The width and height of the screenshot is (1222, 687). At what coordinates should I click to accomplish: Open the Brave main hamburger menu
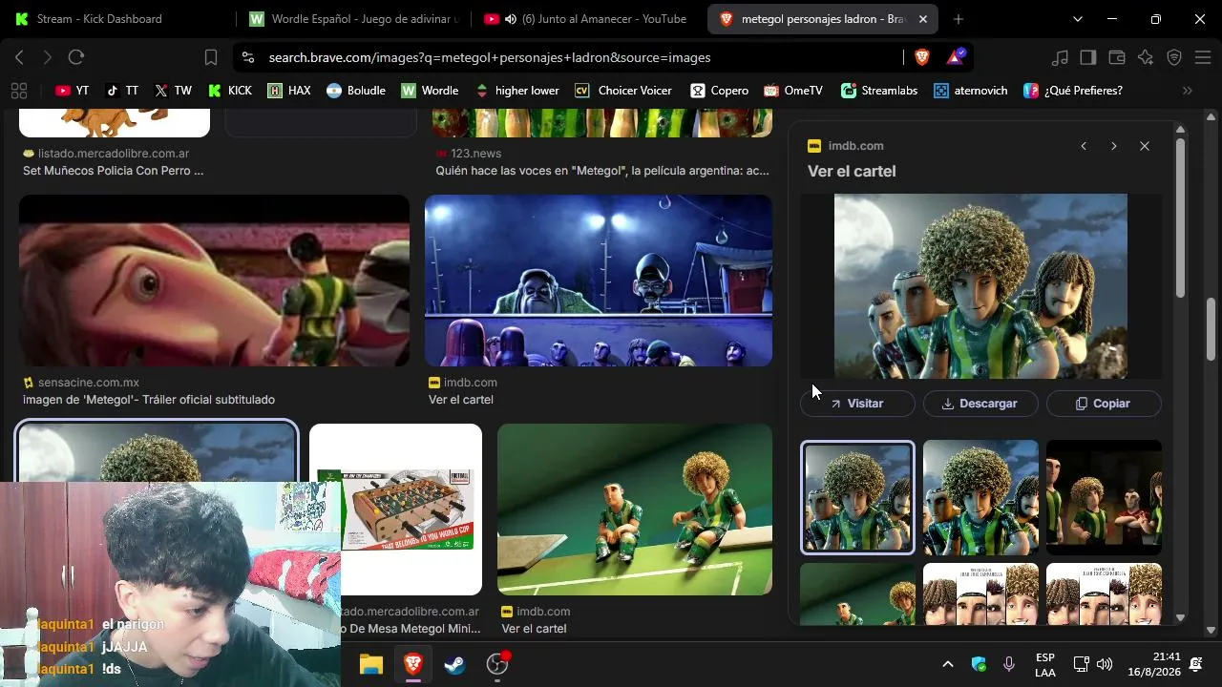click(1202, 57)
